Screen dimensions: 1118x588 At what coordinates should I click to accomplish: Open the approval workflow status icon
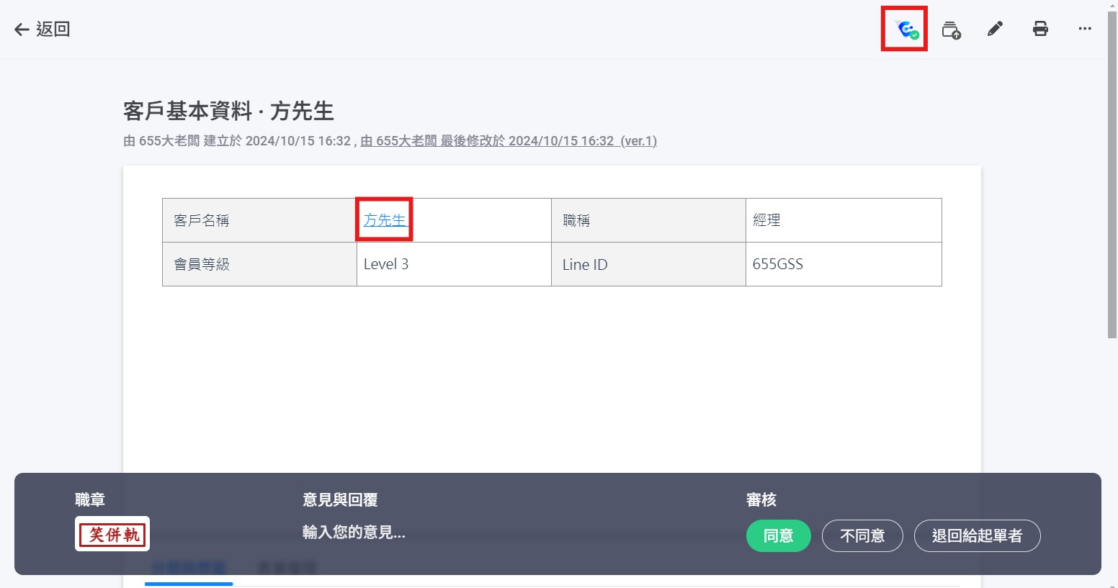[905, 30]
